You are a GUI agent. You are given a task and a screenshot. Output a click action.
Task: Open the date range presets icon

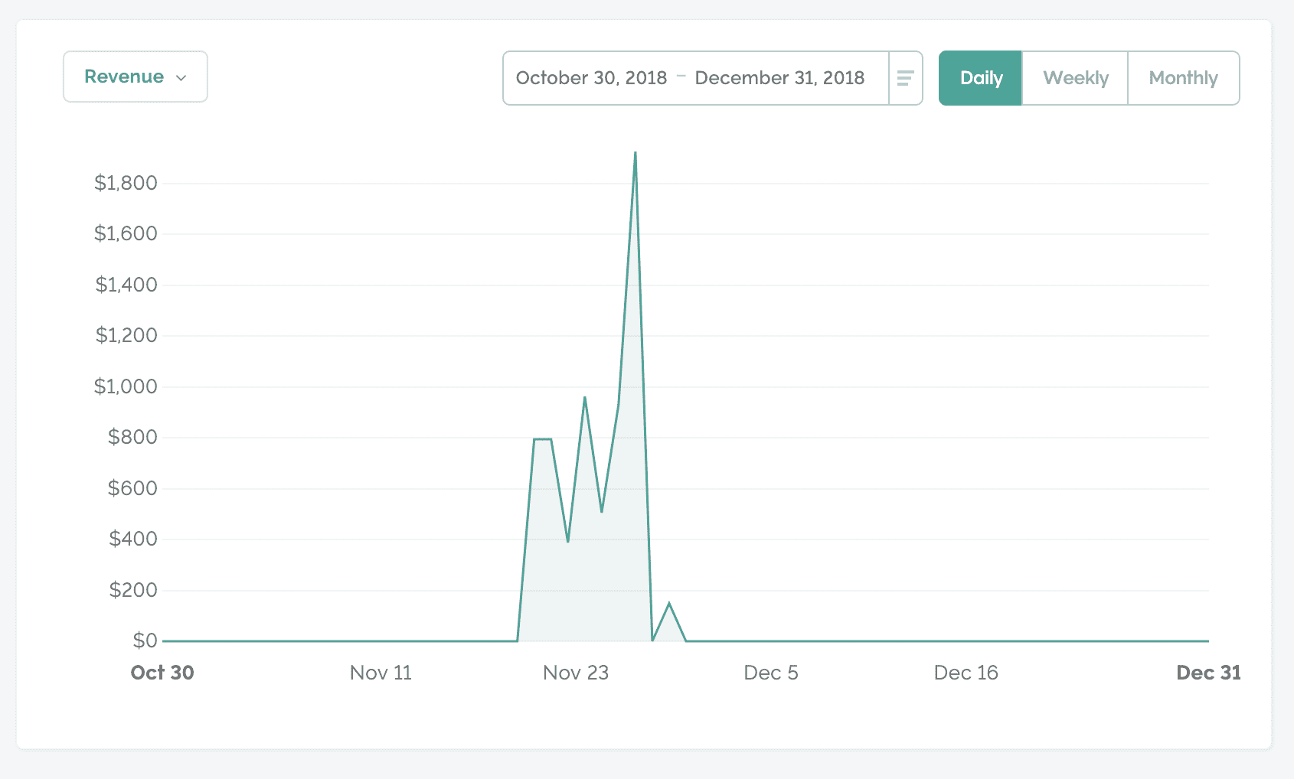(x=905, y=78)
